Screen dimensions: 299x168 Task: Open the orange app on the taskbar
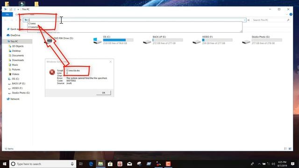[168, 164]
